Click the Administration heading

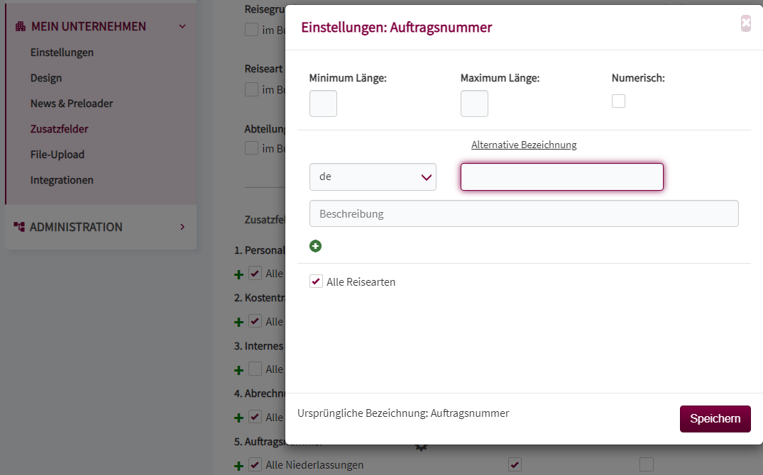[x=76, y=227]
